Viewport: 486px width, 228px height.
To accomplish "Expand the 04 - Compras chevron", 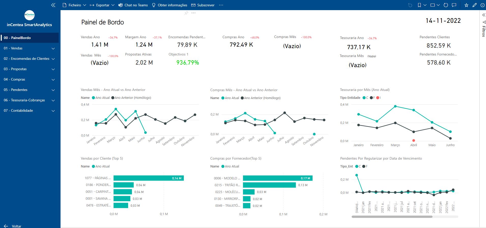I will pyautogui.click(x=53, y=80).
